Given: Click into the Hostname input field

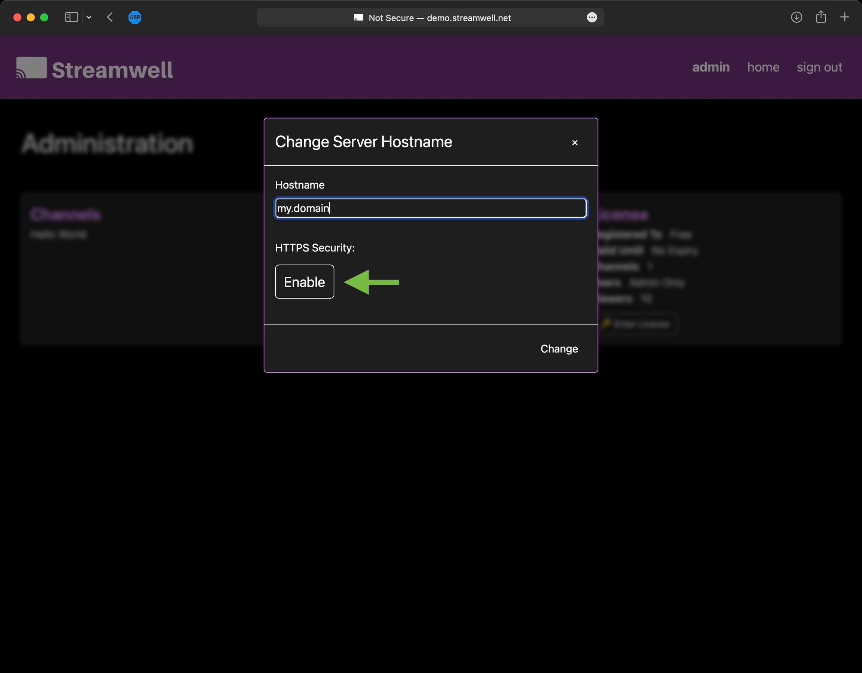Looking at the screenshot, I should click(430, 208).
